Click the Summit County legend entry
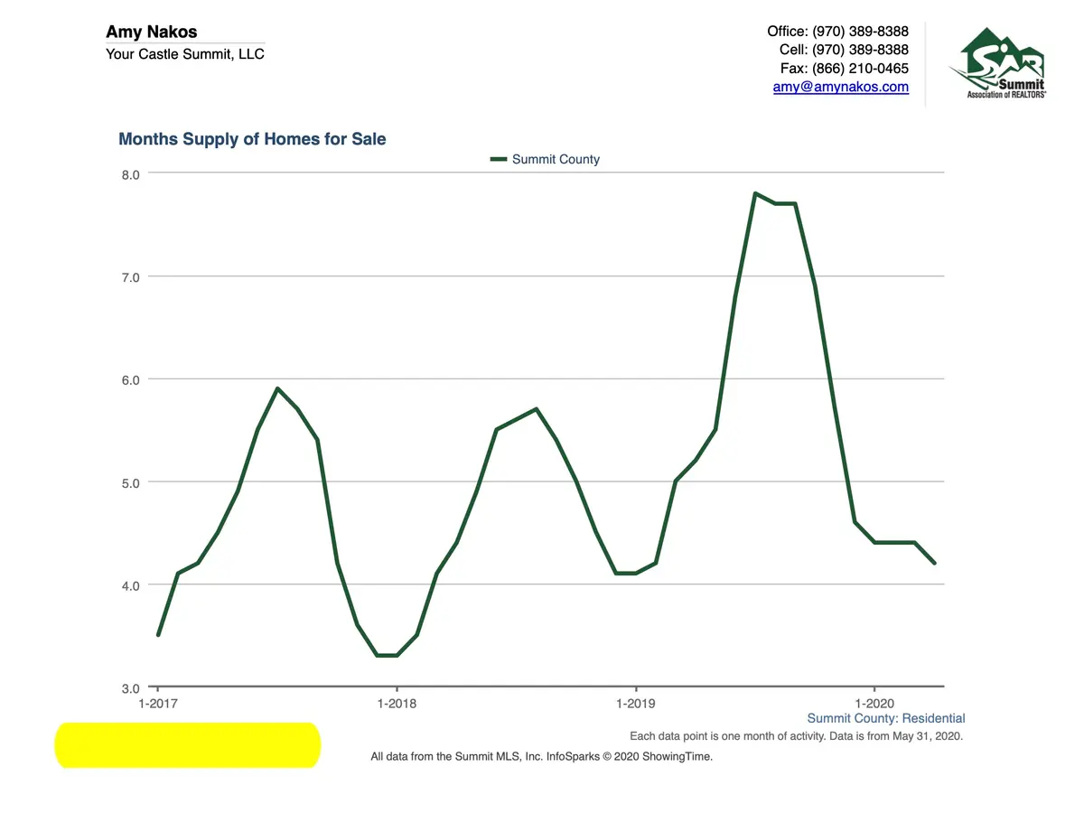The image size is (1084, 813). (x=545, y=159)
